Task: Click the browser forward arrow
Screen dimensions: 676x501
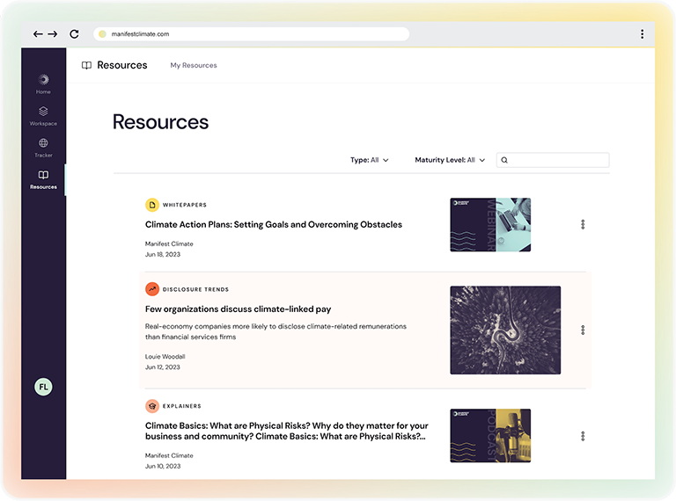Action: [53, 34]
